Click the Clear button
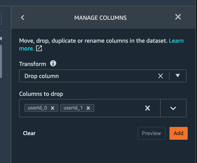This screenshot has width=197, height=163. click(x=29, y=133)
